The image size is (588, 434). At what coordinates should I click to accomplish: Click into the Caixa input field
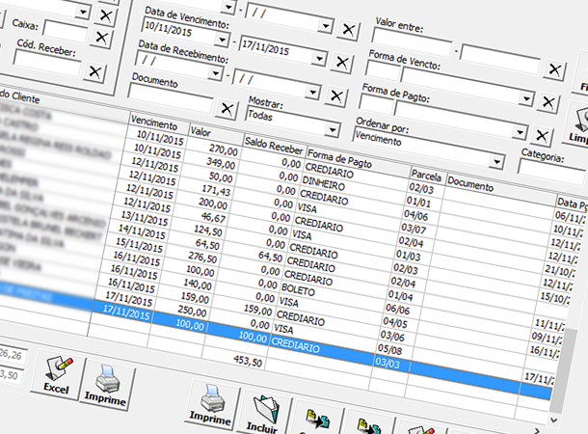(x=66, y=31)
